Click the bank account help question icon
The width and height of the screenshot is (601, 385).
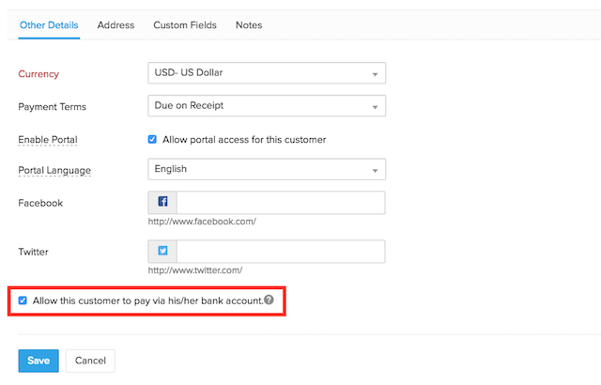pyautogui.click(x=269, y=300)
